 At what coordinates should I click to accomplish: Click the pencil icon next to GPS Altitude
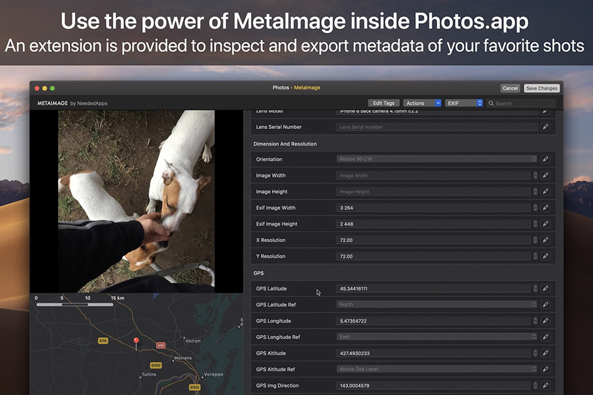pyautogui.click(x=546, y=353)
